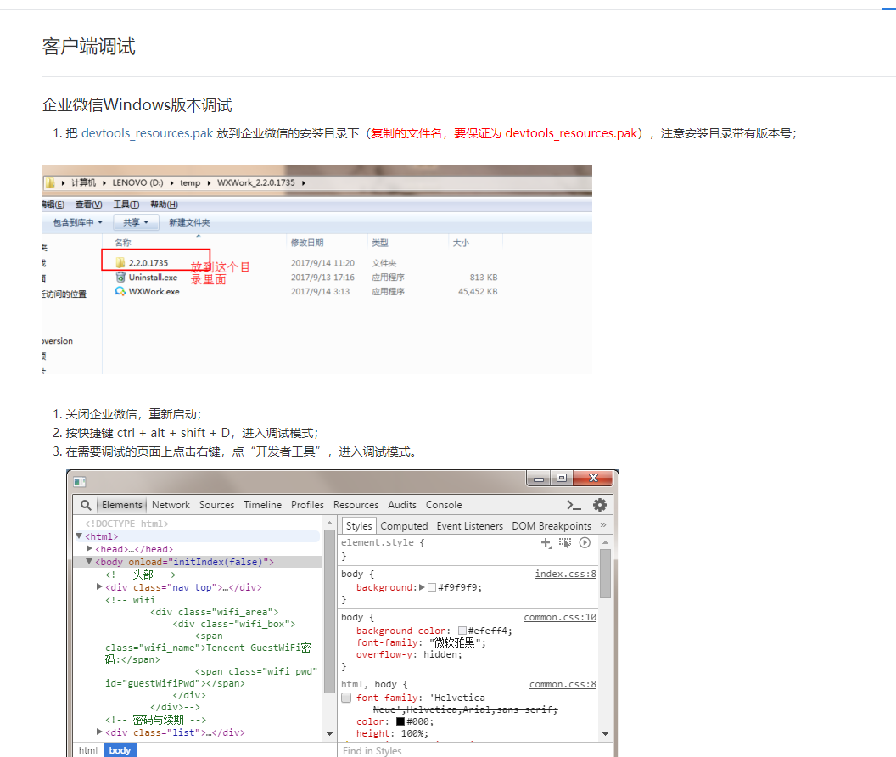Image resolution: width=896 pixels, height=757 pixels.
Task: Collapse the body node triangle
Action: pyautogui.click(x=89, y=562)
